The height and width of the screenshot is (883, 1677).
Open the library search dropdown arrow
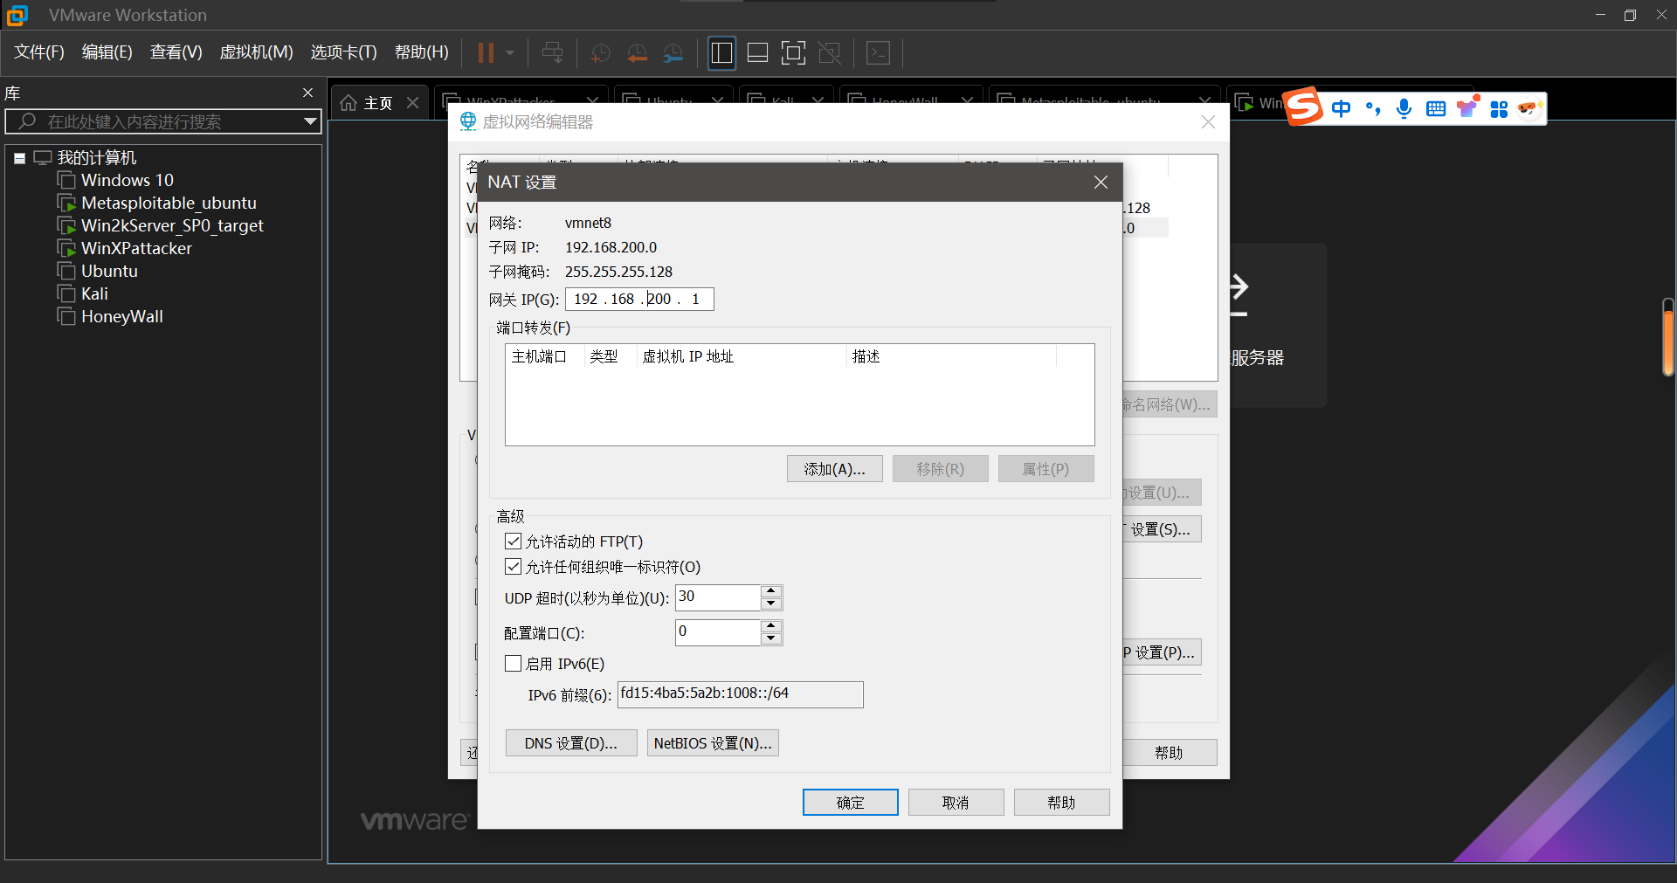(x=310, y=121)
